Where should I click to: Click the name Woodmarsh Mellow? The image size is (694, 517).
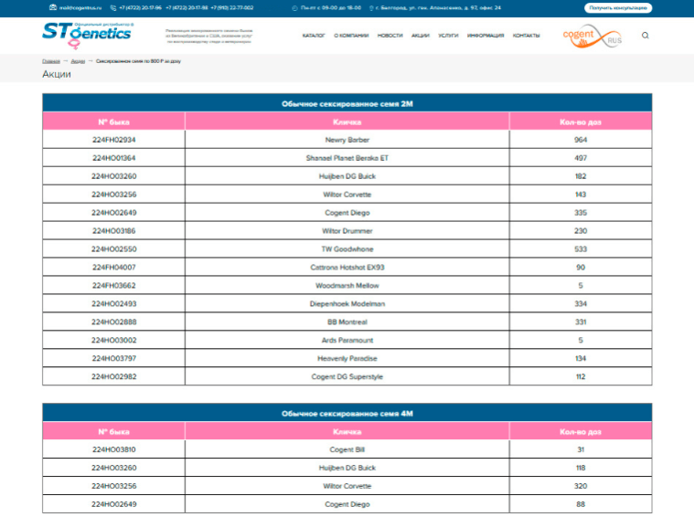tap(347, 285)
